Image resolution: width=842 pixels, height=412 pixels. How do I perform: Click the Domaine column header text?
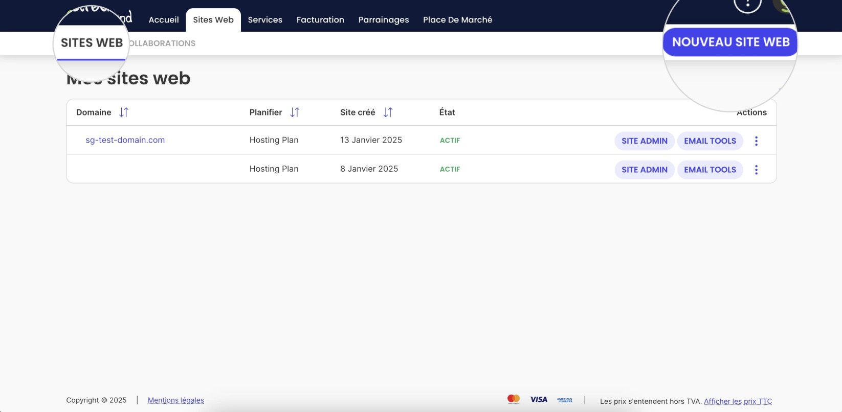[94, 112]
